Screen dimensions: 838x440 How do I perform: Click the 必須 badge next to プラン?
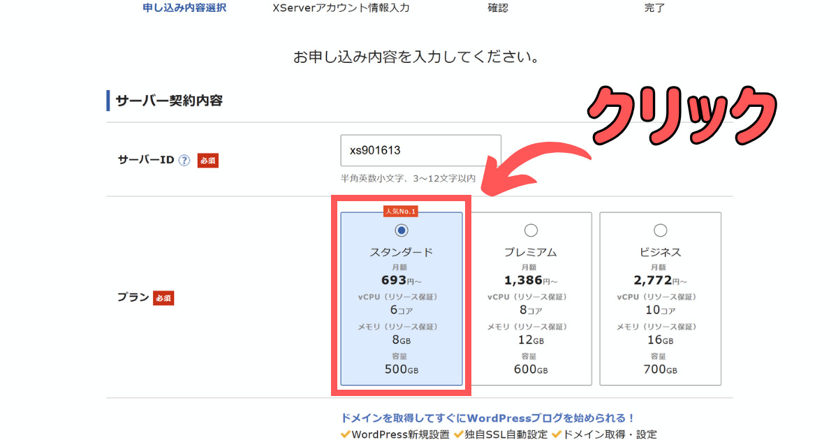pyautogui.click(x=163, y=298)
